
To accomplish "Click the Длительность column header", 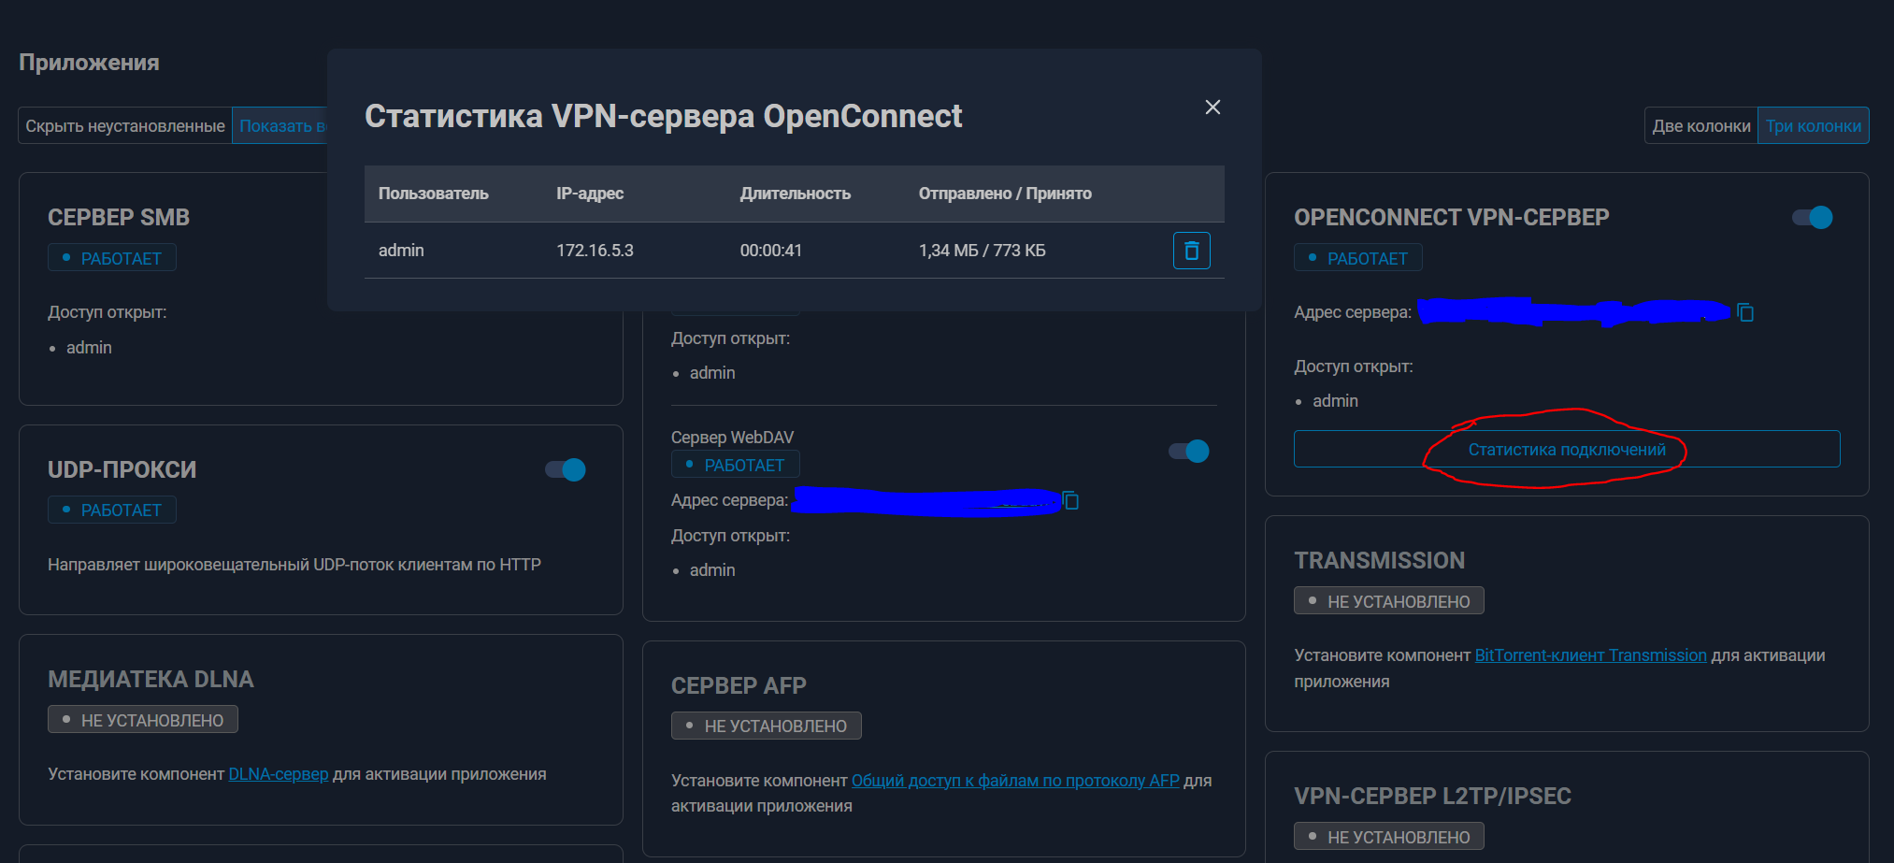I will (x=795, y=194).
